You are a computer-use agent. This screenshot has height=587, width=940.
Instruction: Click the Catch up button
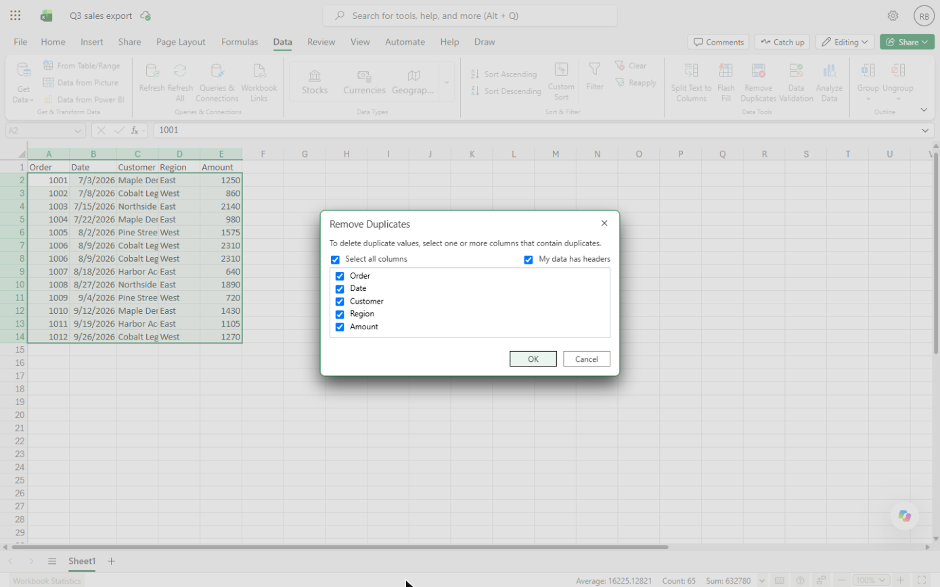pyautogui.click(x=782, y=42)
